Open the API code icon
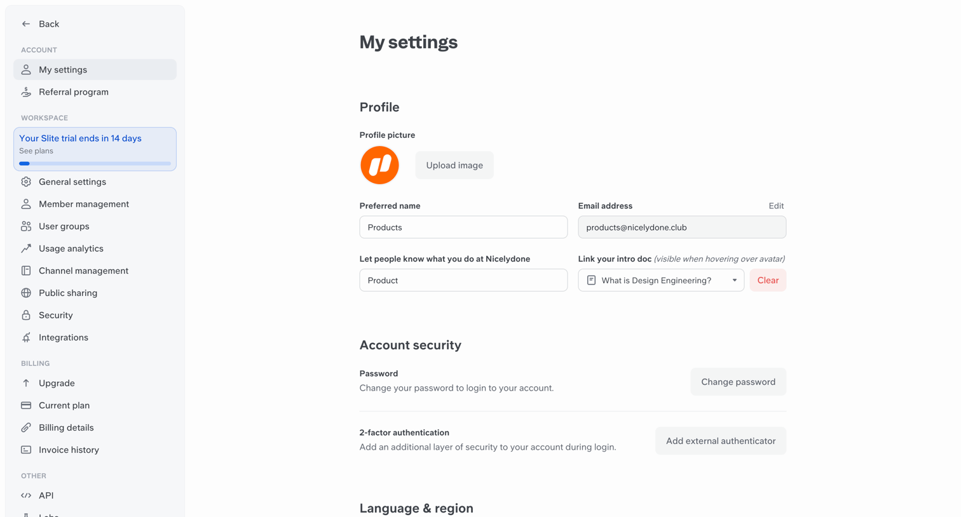Viewport: 961px width, 517px height. 26,495
